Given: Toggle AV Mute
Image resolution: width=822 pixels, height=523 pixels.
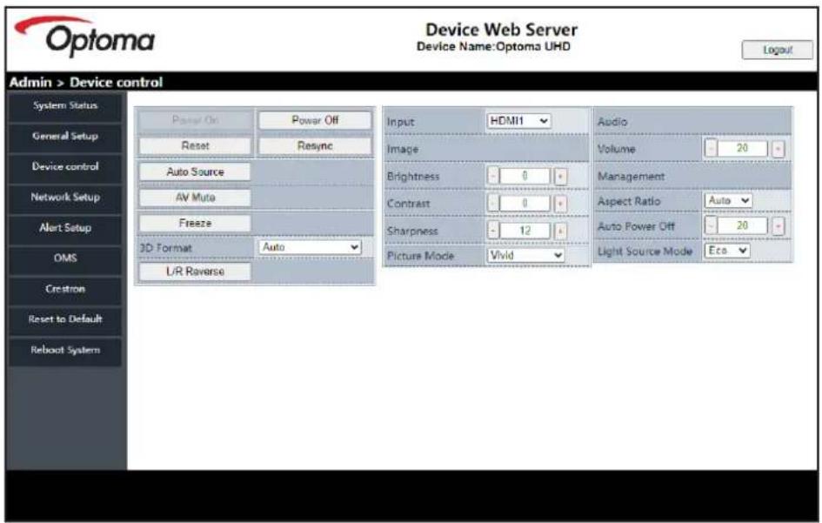Looking at the screenshot, I should [x=195, y=198].
